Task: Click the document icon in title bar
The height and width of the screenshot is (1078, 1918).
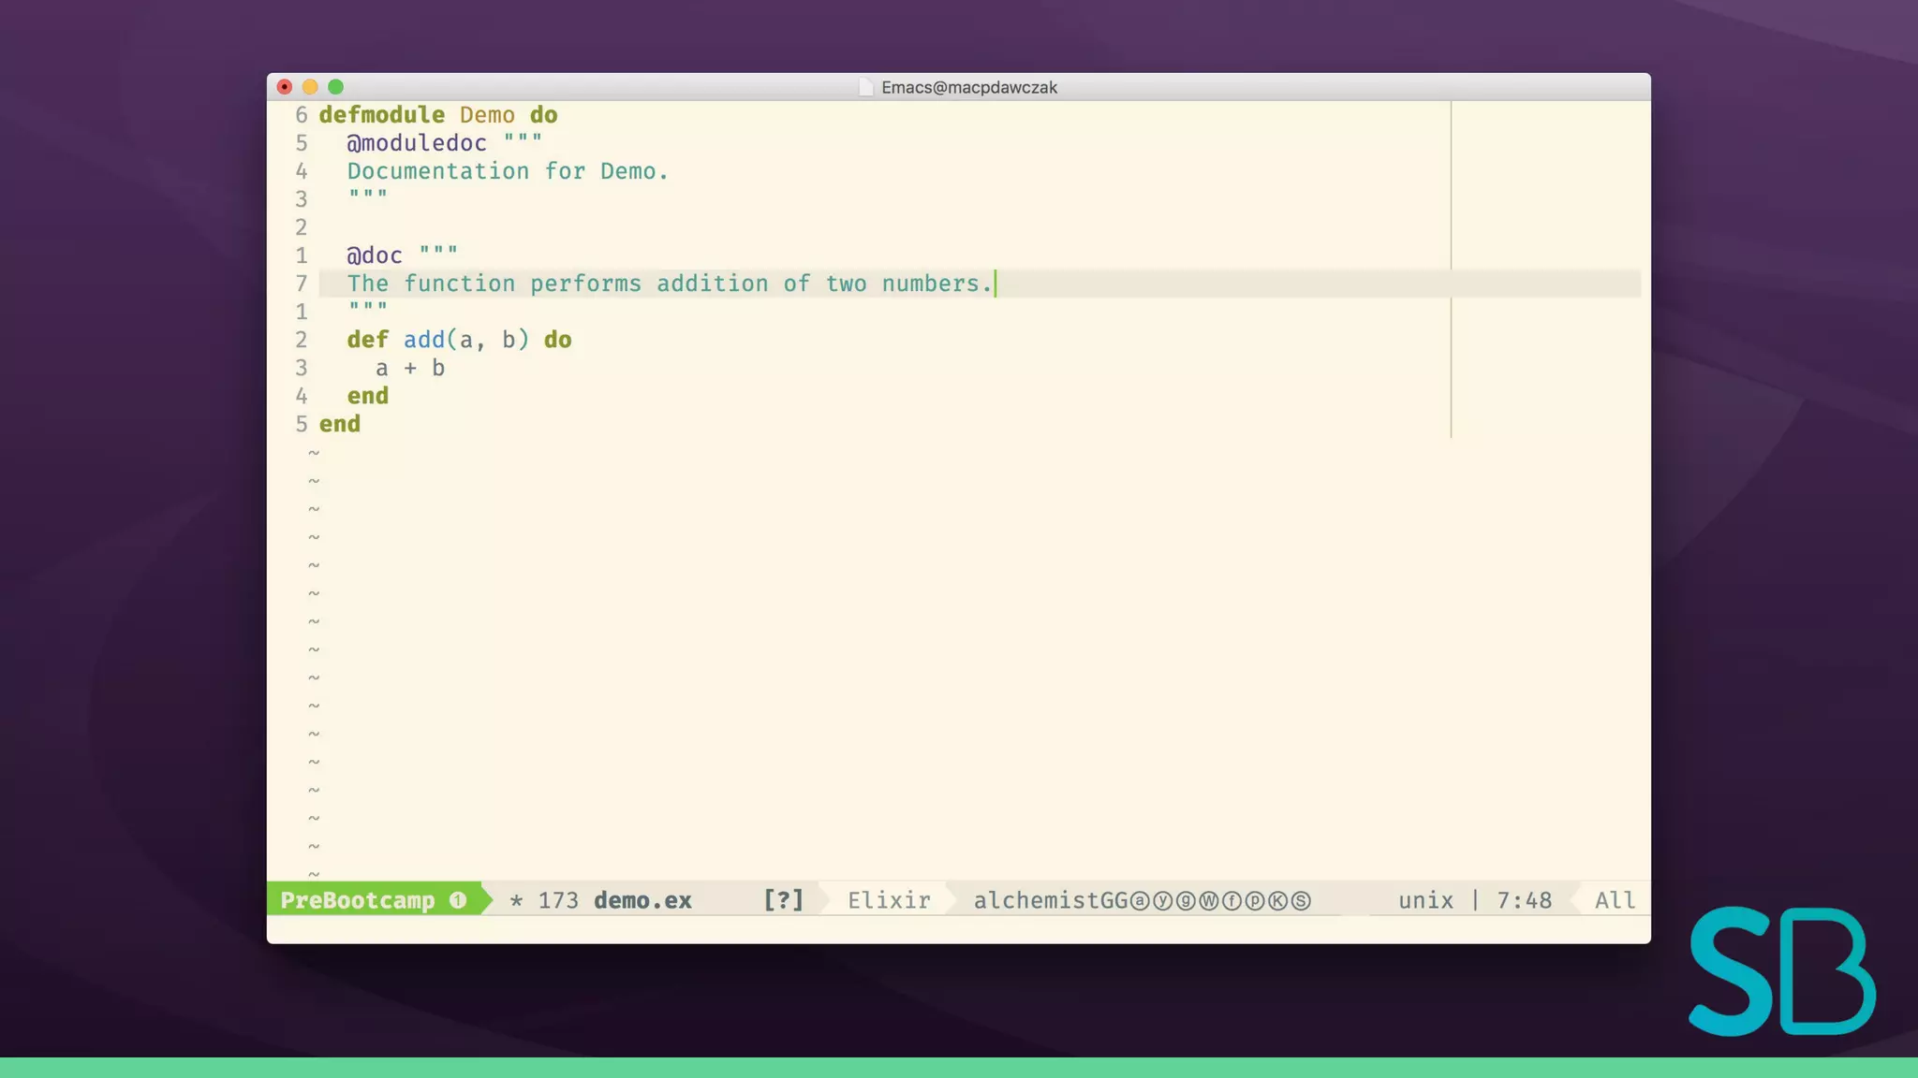Action: pyautogui.click(x=866, y=87)
